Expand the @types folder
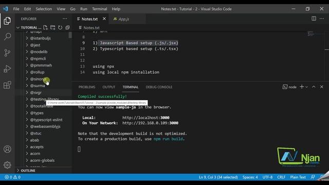329x185 pixels. 36,113
